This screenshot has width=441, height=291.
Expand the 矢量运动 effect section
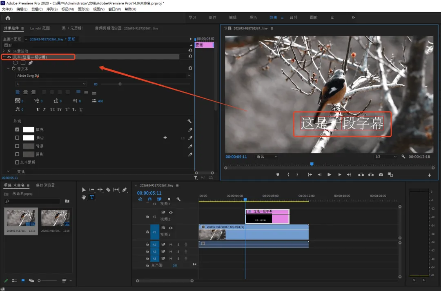pyautogui.click(x=4, y=51)
